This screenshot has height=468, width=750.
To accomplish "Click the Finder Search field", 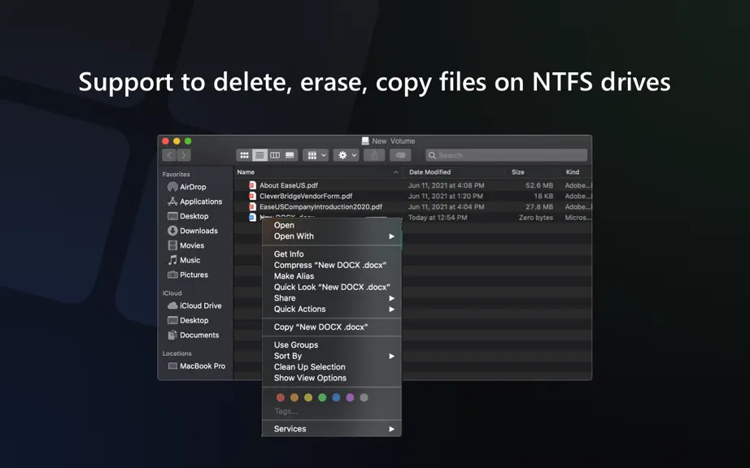I will pyautogui.click(x=506, y=155).
